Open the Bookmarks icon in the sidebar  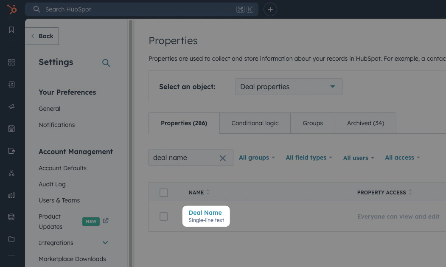tap(11, 30)
